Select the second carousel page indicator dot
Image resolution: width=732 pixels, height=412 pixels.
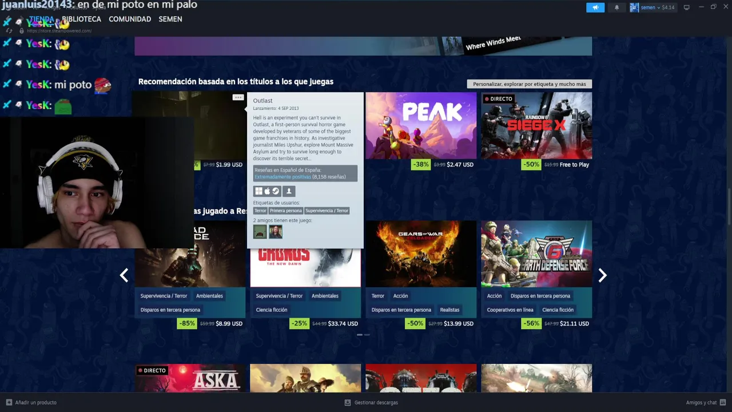pyautogui.click(x=367, y=334)
